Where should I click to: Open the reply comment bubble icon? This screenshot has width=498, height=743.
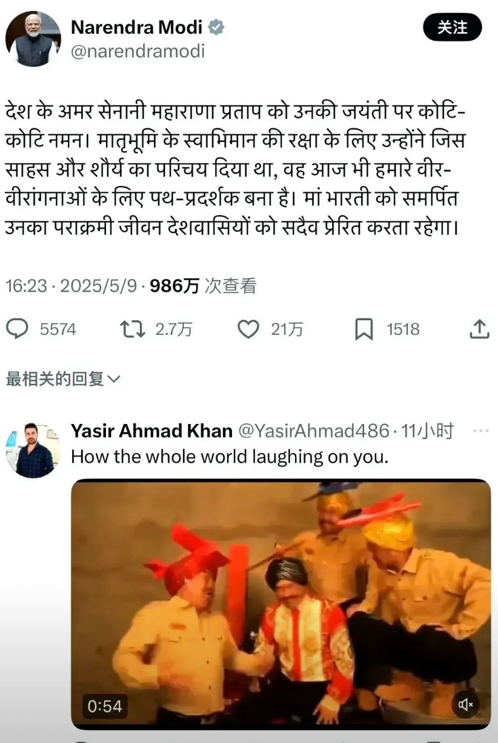[x=18, y=329]
